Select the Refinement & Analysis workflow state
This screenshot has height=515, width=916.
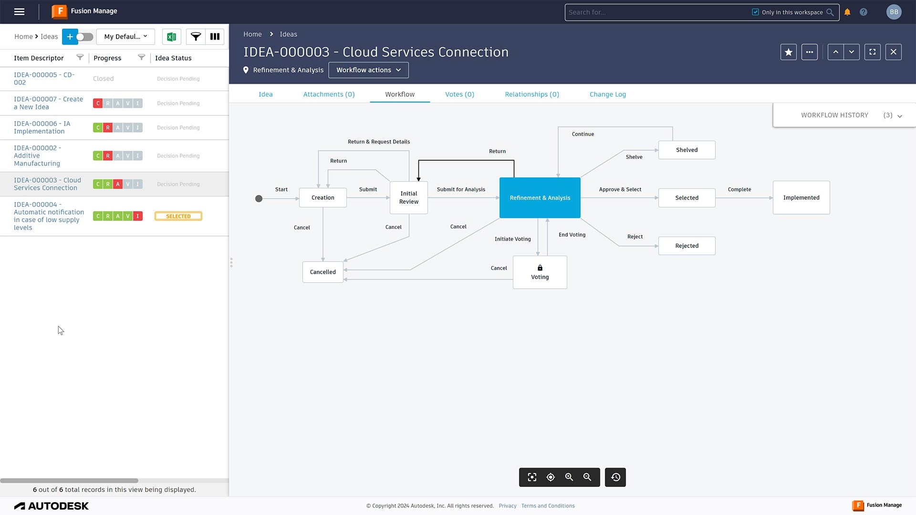pyautogui.click(x=540, y=198)
